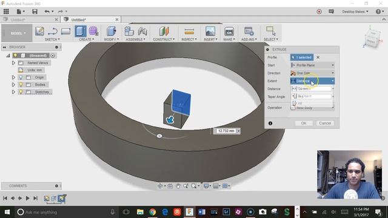Activate the Unsaved component radio button
388x218 pixels.
53,56
